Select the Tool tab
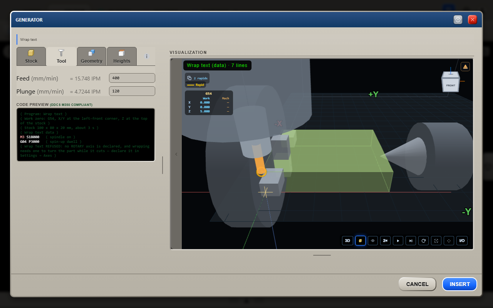 pyautogui.click(x=61, y=56)
